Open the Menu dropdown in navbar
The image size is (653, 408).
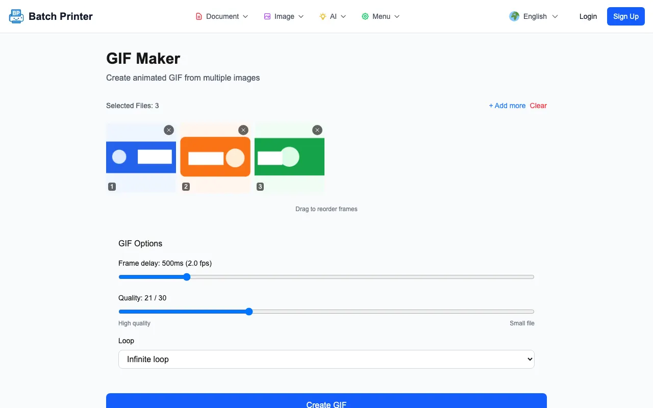tap(381, 16)
